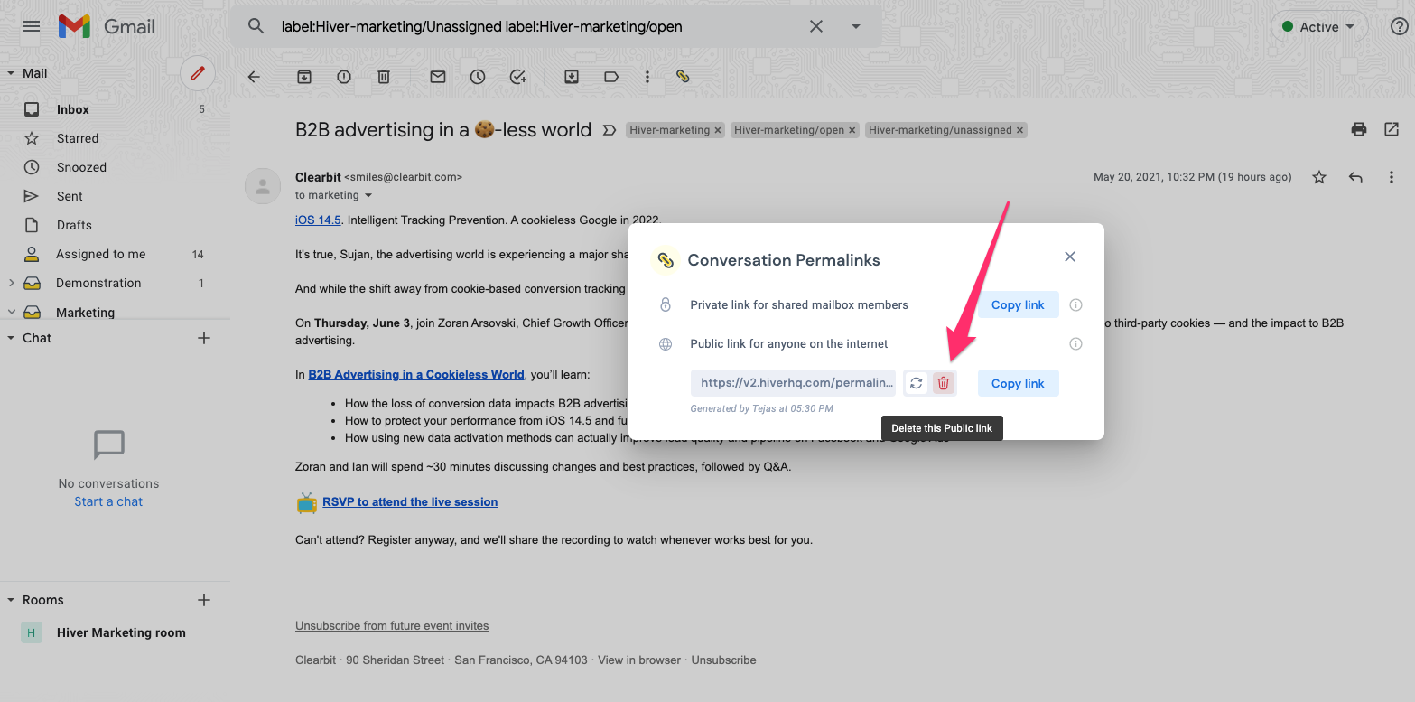Screen dimensions: 1415x702
Task: Open the Labels icon in toolbar
Action: tap(611, 77)
